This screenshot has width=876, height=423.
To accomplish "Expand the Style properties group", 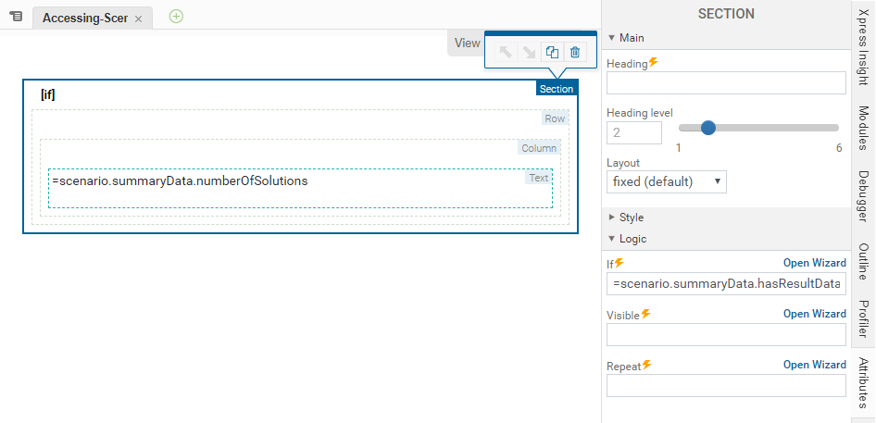I will click(612, 218).
